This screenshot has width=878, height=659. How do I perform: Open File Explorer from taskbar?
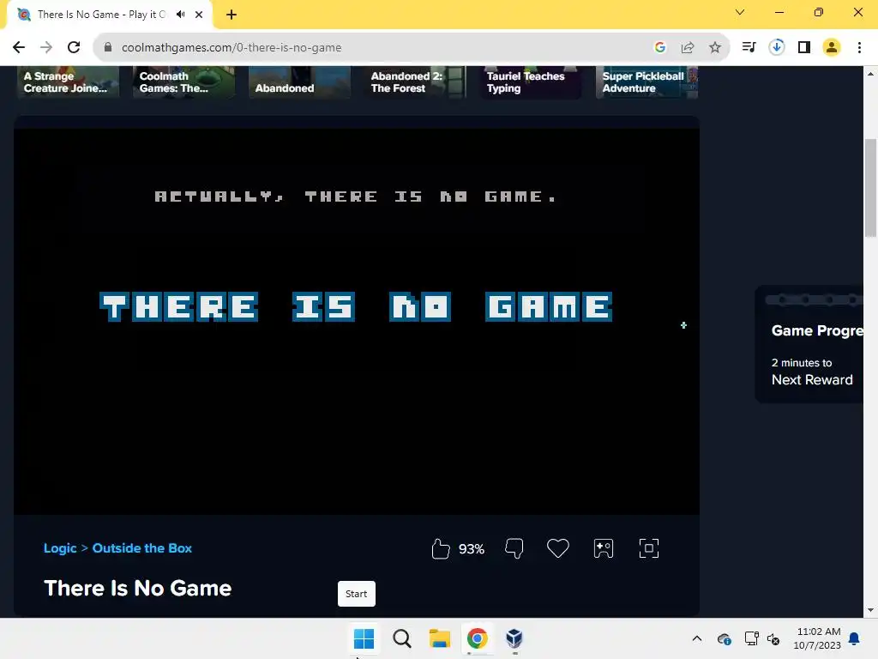pyautogui.click(x=440, y=638)
